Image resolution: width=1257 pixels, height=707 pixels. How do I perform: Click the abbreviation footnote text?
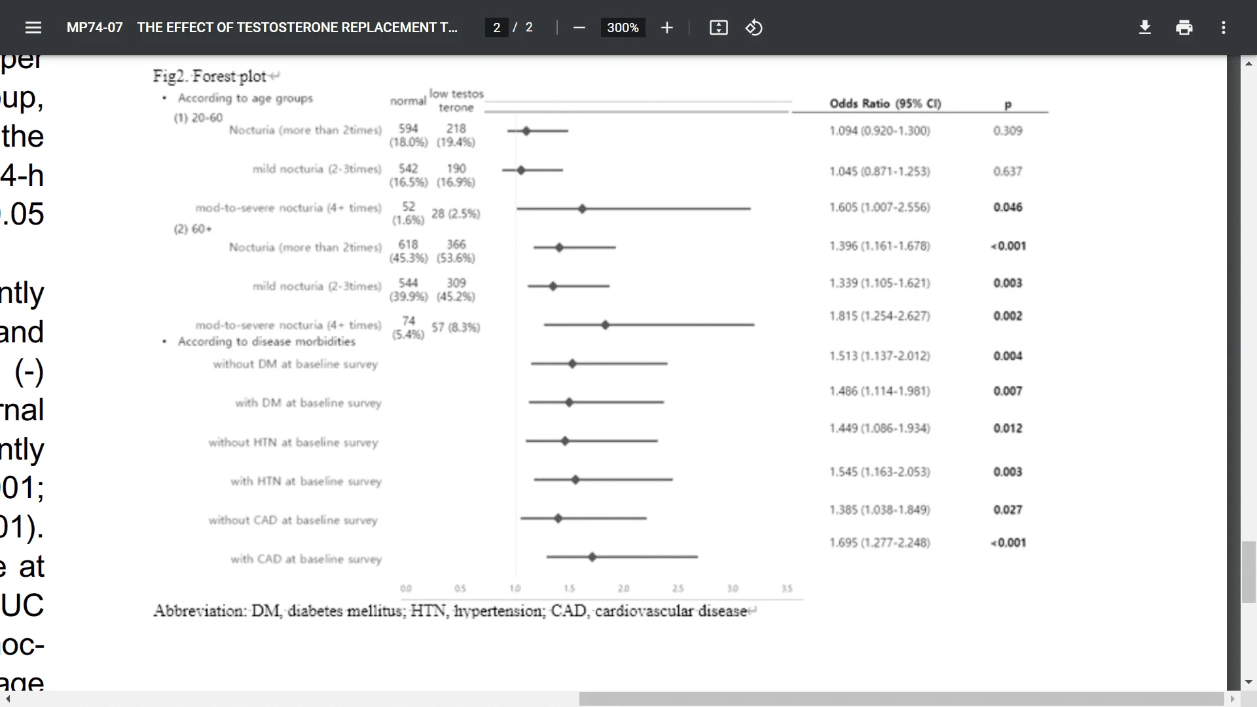[450, 611]
